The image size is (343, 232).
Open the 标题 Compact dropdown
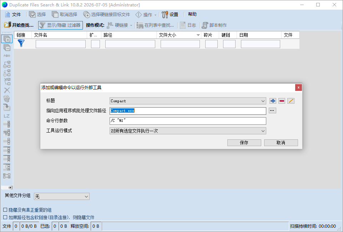[x=188, y=101]
